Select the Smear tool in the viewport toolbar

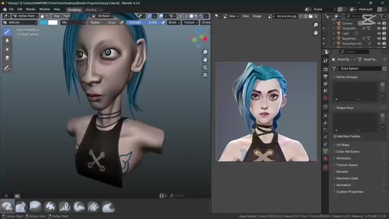tap(7, 58)
